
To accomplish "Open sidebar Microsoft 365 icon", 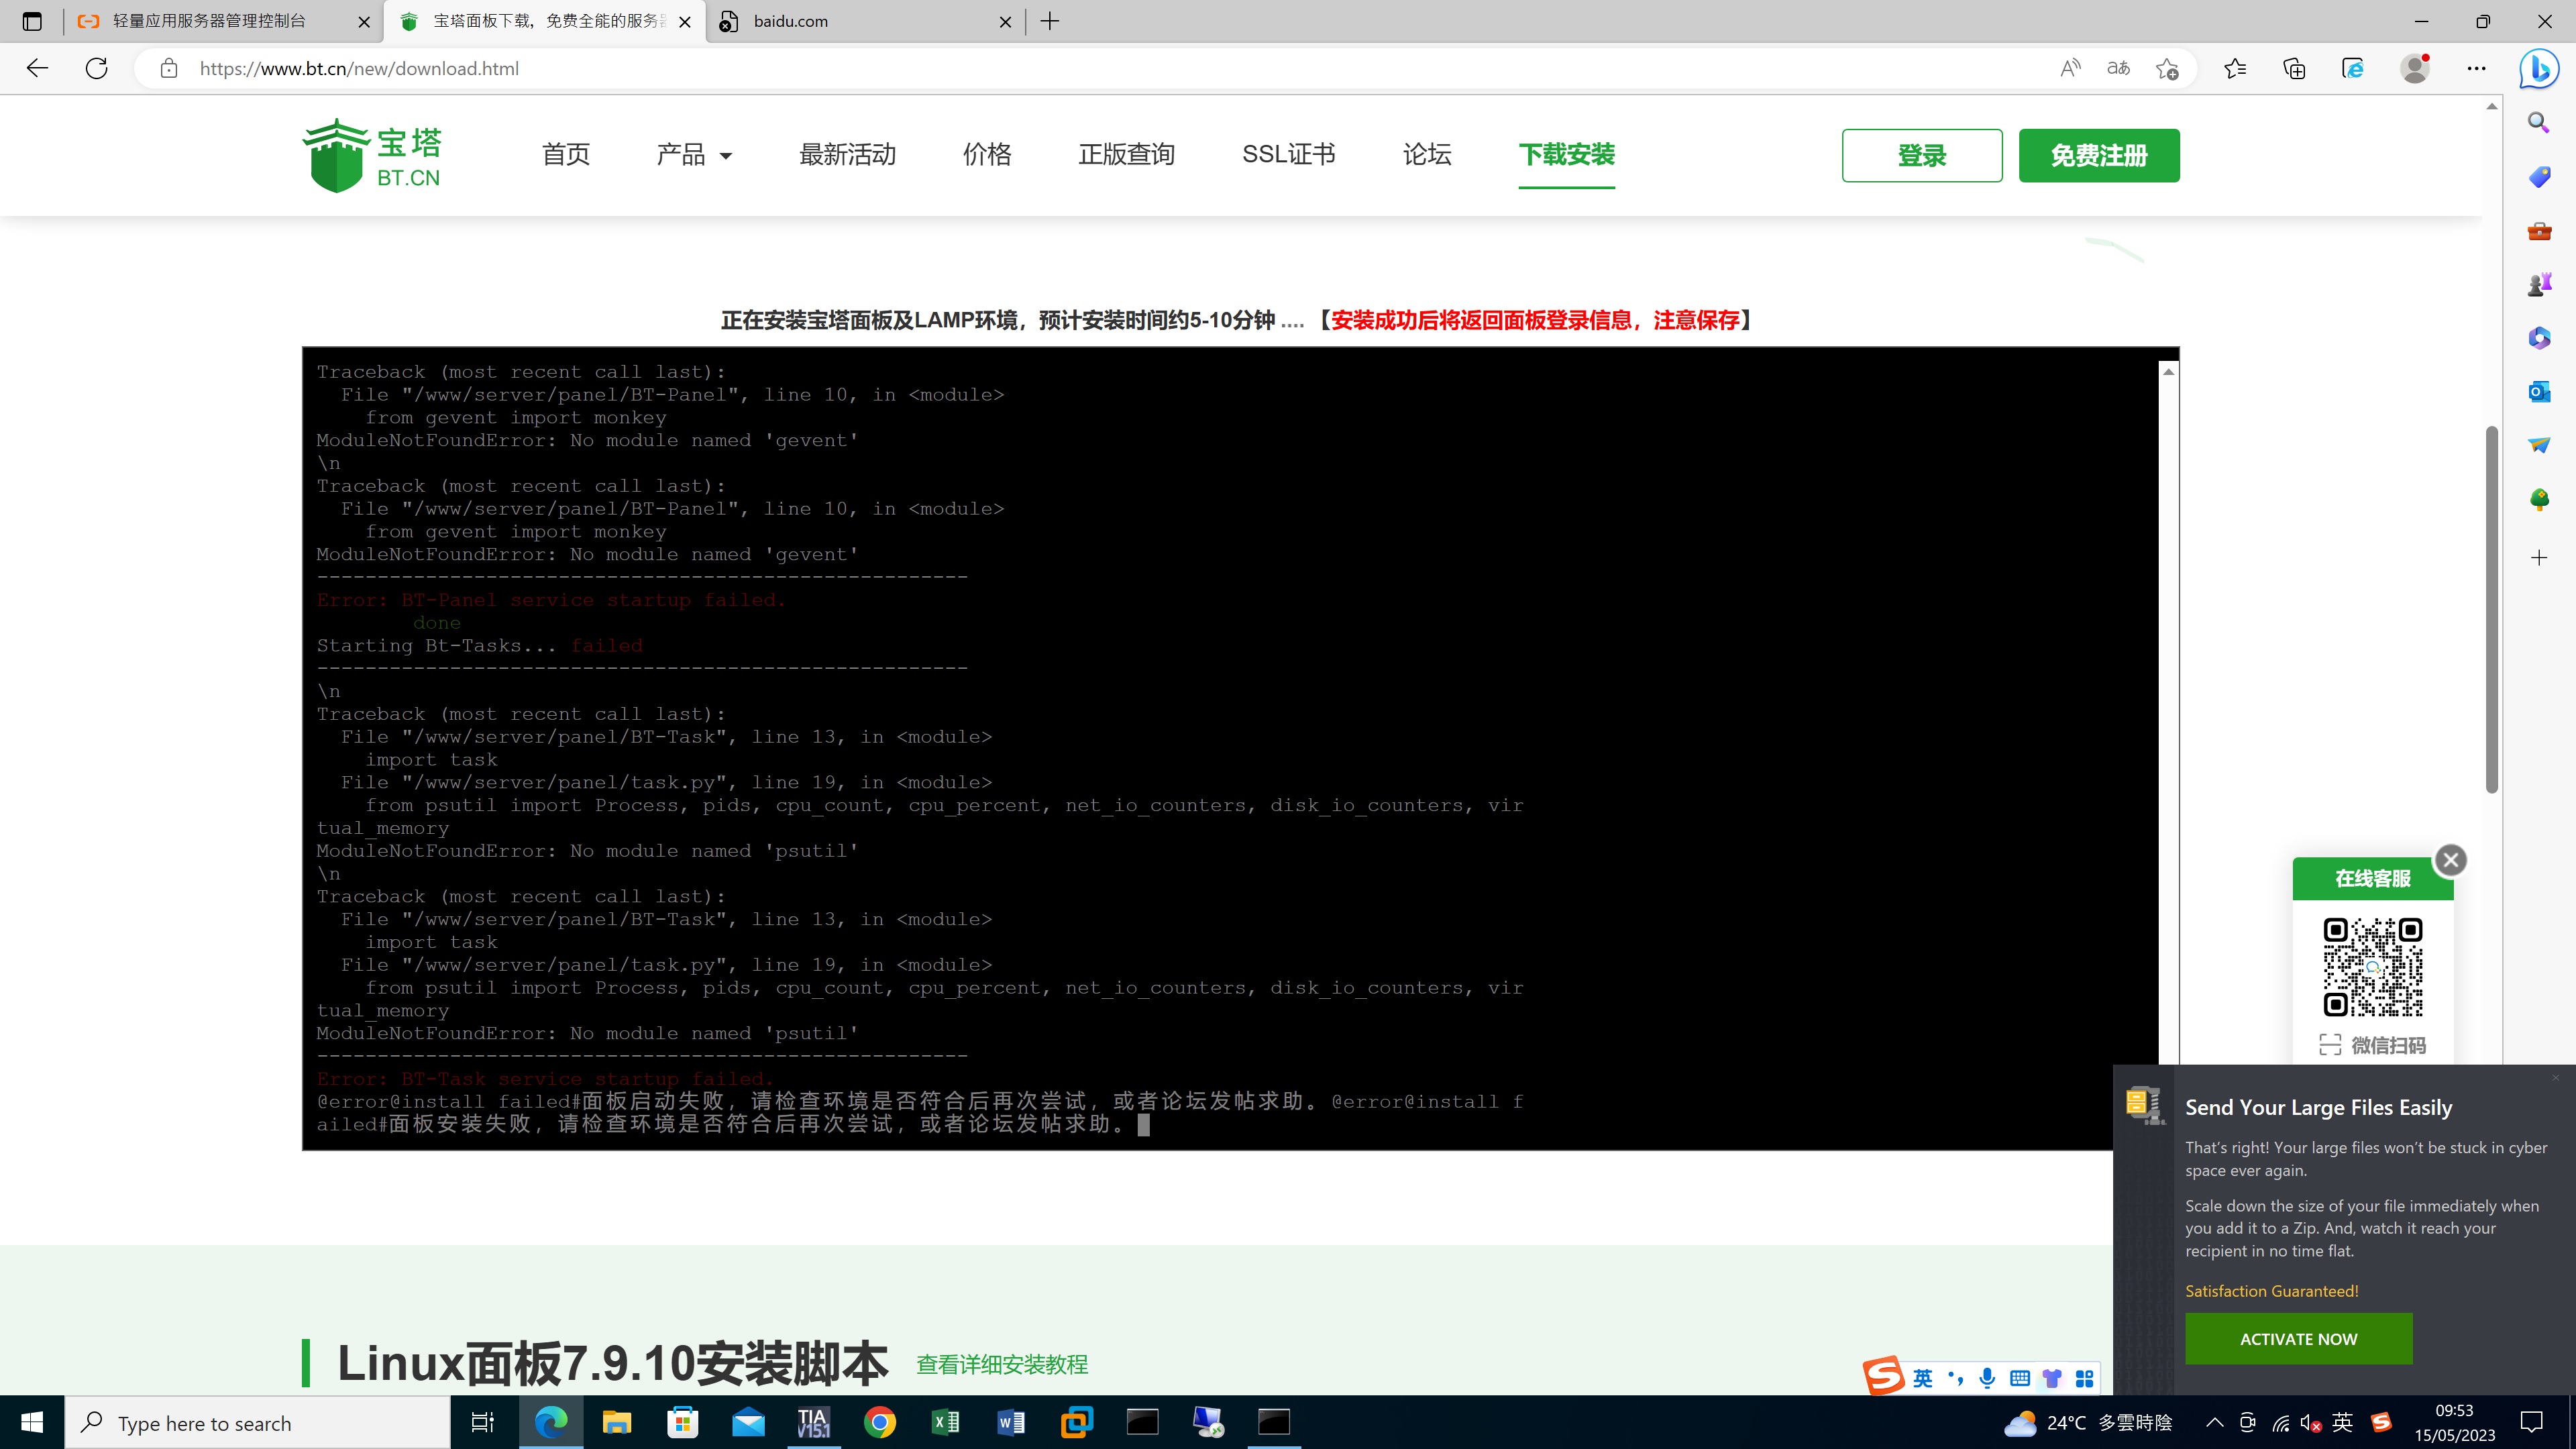I will click(x=2539, y=338).
